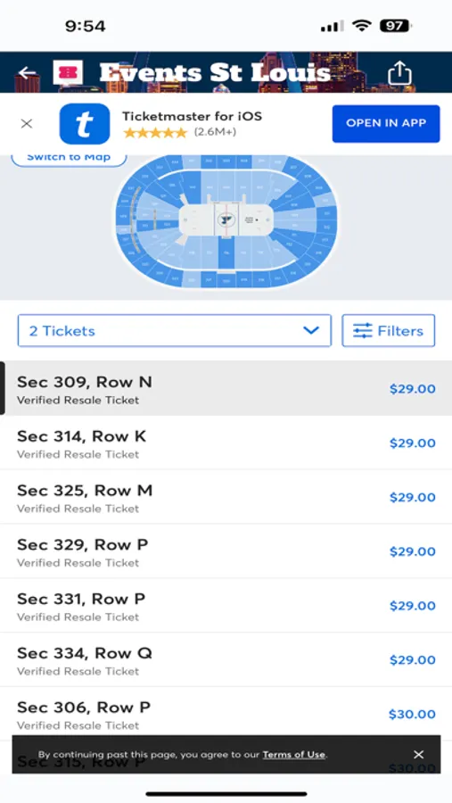
Task: Switch to Map view
Action: coord(69,158)
